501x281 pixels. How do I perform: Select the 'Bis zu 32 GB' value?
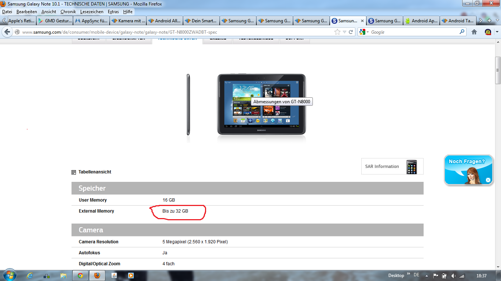click(x=175, y=211)
